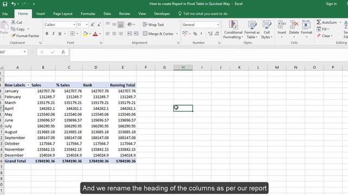Decrease font size with small A icon
This screenshot has height=195, width=348.
click(99, 24)
